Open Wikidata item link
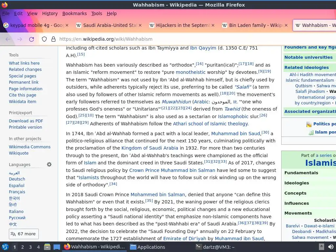336x252 pixels. coord(23,102)
